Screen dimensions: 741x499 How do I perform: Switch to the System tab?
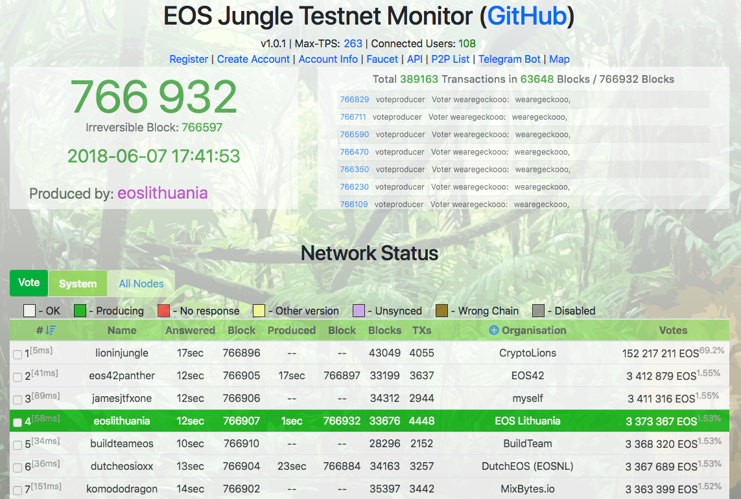point(78,283)
